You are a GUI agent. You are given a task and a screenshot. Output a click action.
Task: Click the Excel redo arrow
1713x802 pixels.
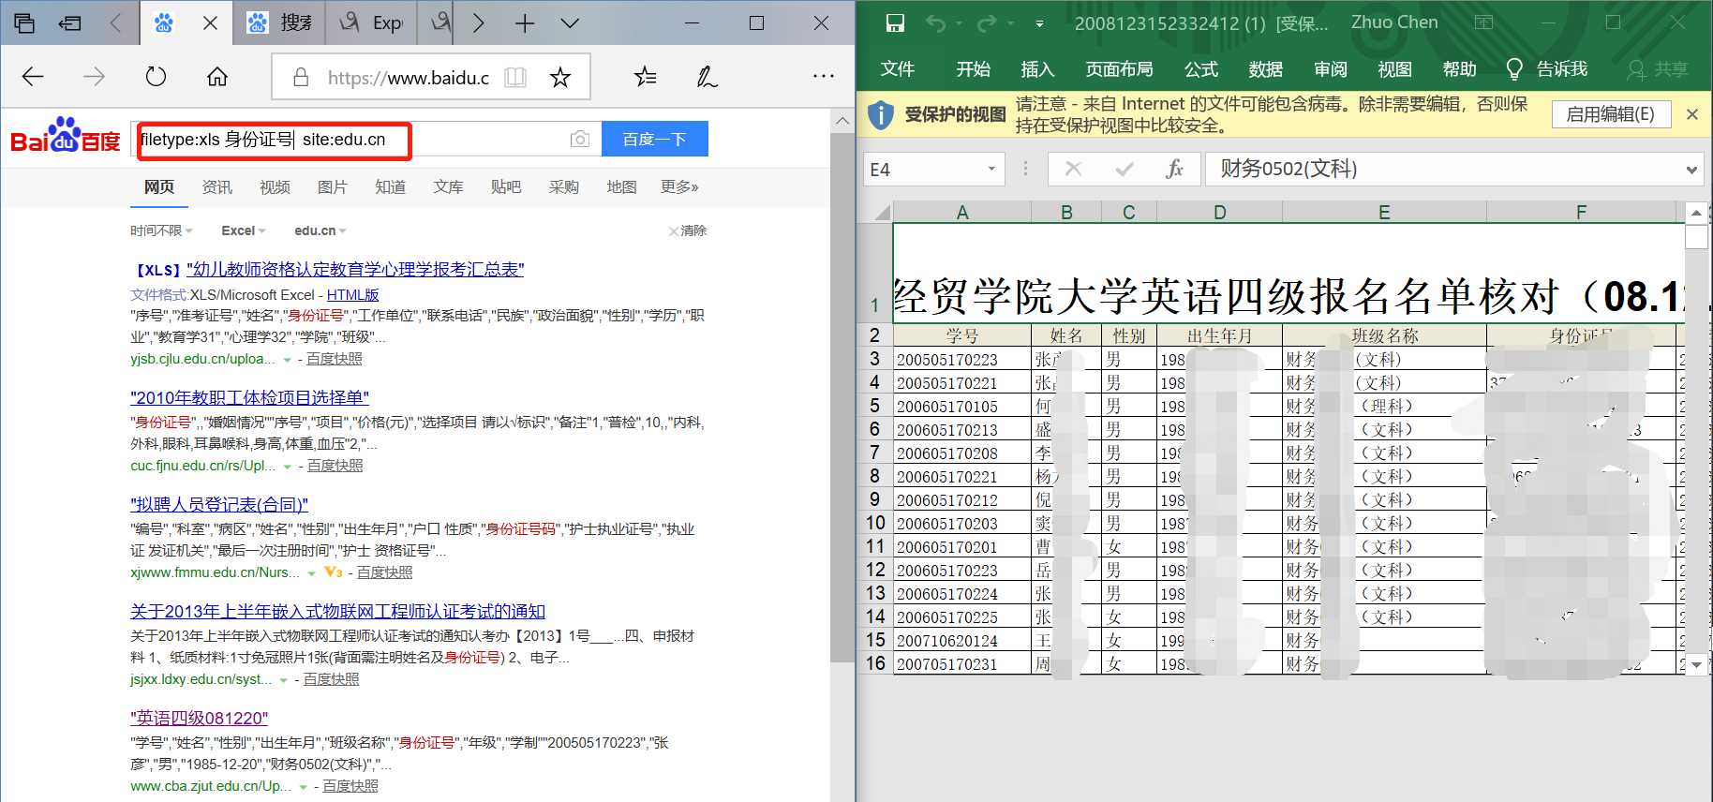[x=986, y=23]
